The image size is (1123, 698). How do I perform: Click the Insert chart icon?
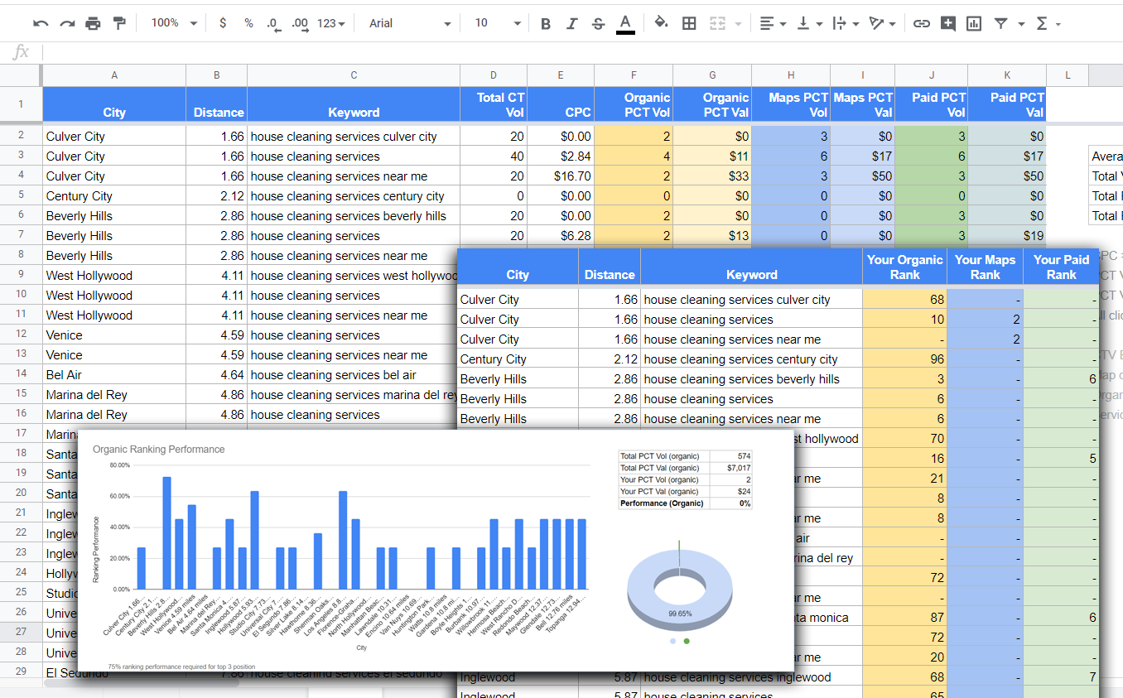pyautogui.click(x=974, y=23)
